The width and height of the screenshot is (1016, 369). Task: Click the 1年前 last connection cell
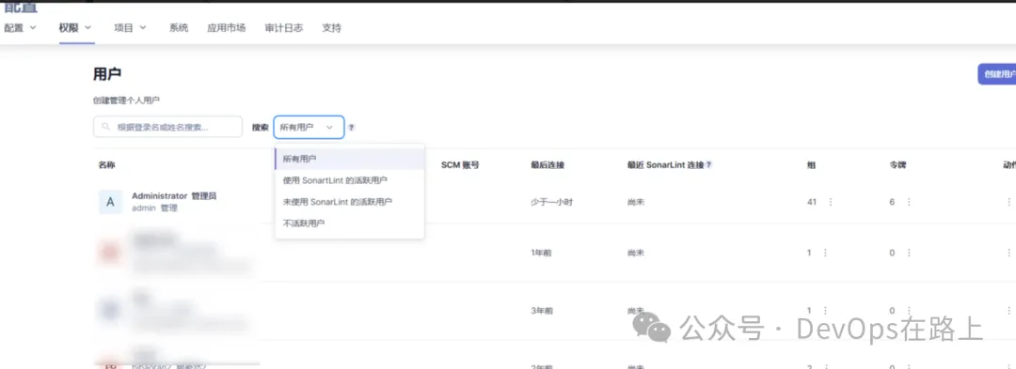pos(541,253)
